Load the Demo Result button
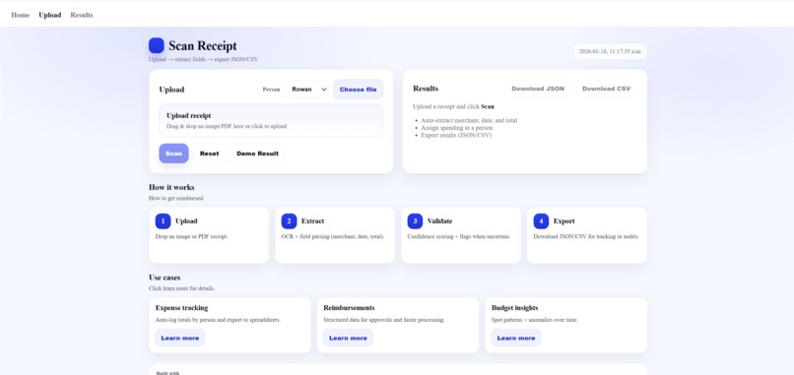Viewport: 794px width, 375px height. coord(258,154)
